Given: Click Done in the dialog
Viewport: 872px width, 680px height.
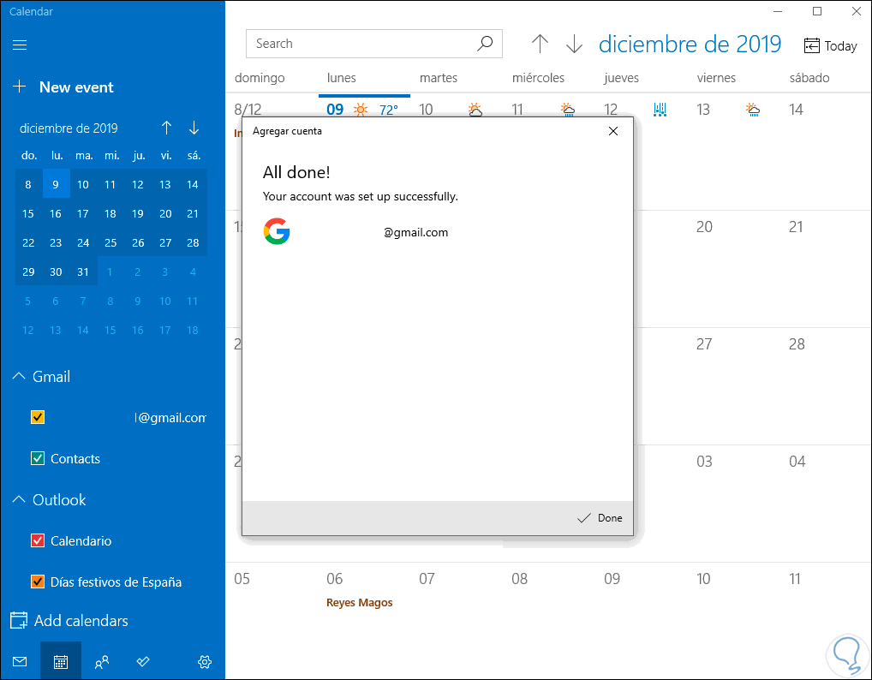Looking at the screenshot, I should (x=600, y=517).
